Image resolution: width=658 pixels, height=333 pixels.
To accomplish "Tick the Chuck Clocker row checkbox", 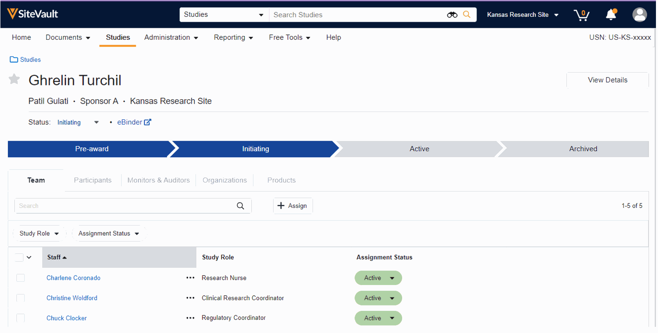I will click(21, 318).
